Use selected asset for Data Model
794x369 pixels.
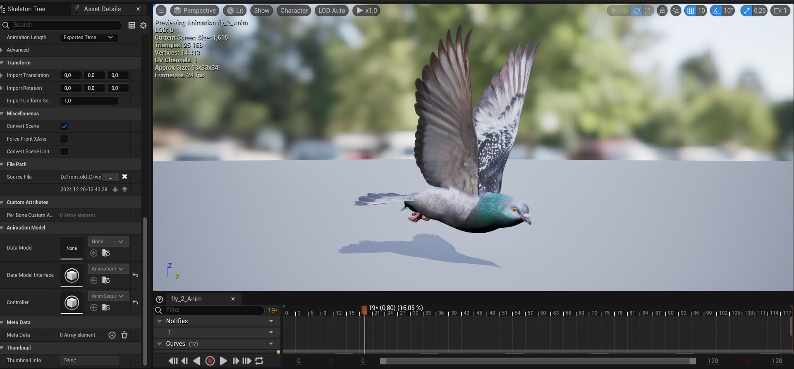[94, 253]
